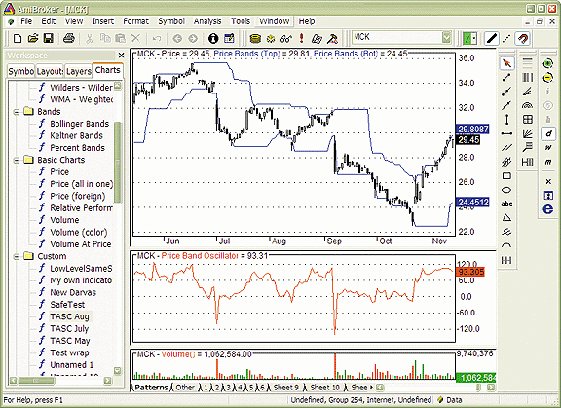
Task: Open web research blue e icon
Action: pyautogui.click(x=548, y=209)
